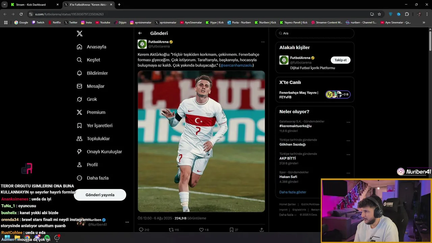Open options for Hakan Safi trend

(x=348, y=173)
